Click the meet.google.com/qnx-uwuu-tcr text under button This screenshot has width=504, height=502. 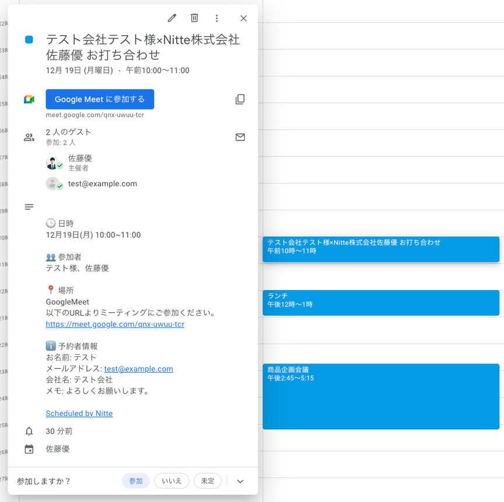pyautogui.click(x=95, y=115)
